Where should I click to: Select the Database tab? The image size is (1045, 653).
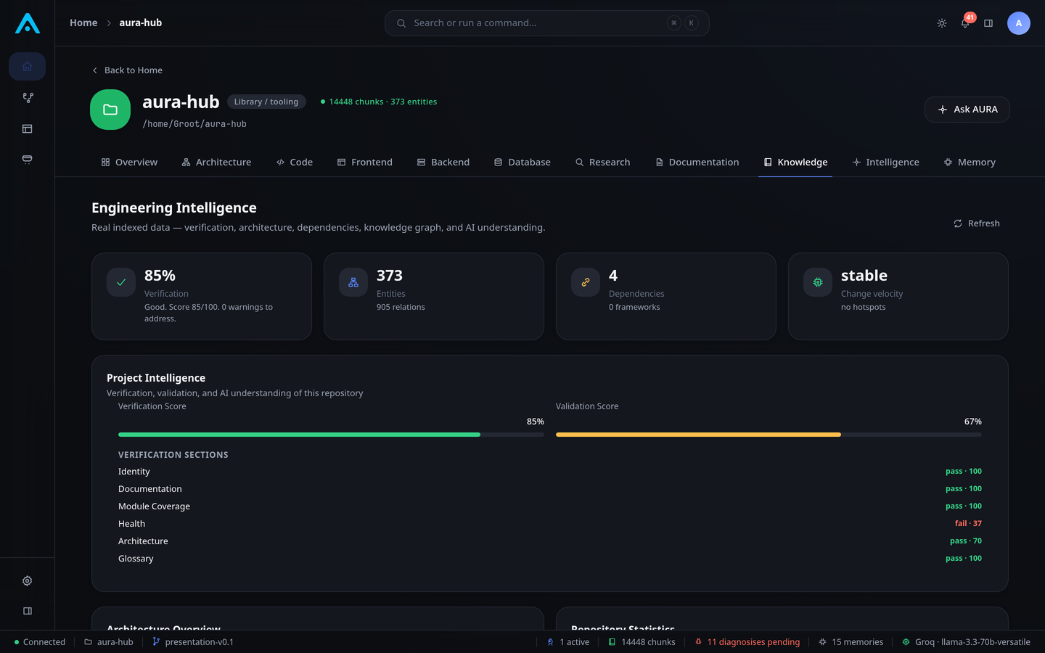pos(522,163)
